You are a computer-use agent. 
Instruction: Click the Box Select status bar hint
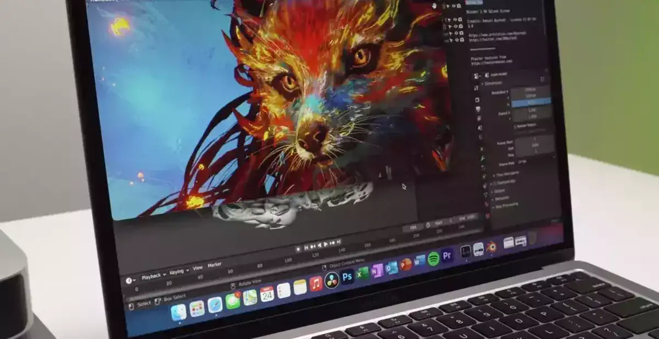point(170,297)
